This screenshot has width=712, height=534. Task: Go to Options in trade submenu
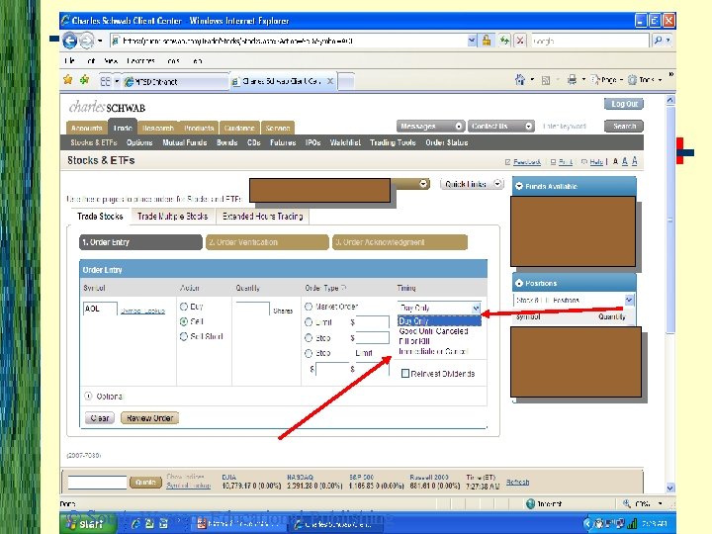click(139, 142)
